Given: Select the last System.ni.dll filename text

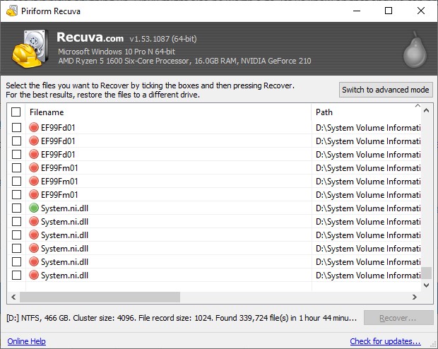Looking at the screenshot, I should pos(64,276).
